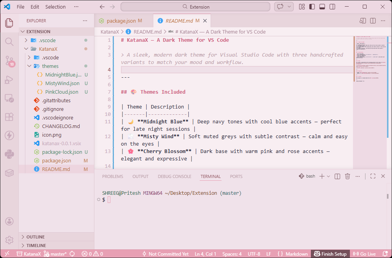The height and width of the screenshot is (258, 392).
Task: Close the README.md editor tab
Action: (x=205, y=21)
